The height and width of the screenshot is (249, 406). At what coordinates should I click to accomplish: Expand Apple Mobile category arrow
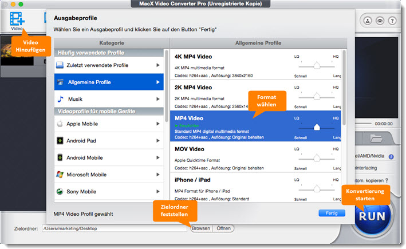(157, 124)
